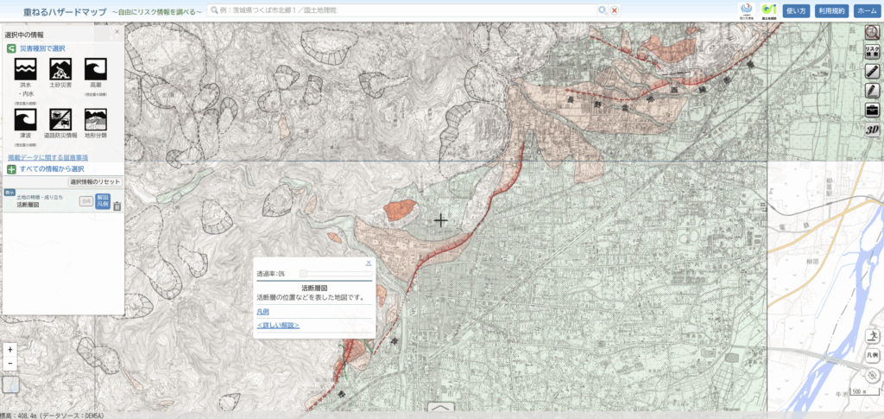
Task: Select the 地形分類 terrain classification icon
Action: pos(96,119)
